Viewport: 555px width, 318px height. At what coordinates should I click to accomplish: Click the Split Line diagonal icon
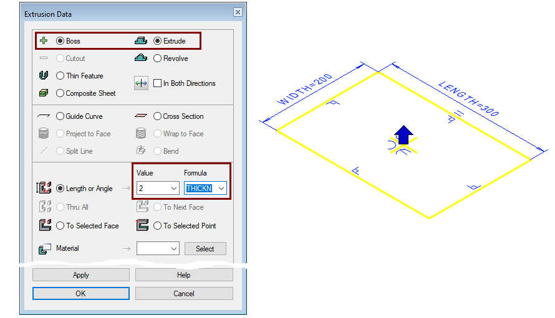click(x=44, y=151)
